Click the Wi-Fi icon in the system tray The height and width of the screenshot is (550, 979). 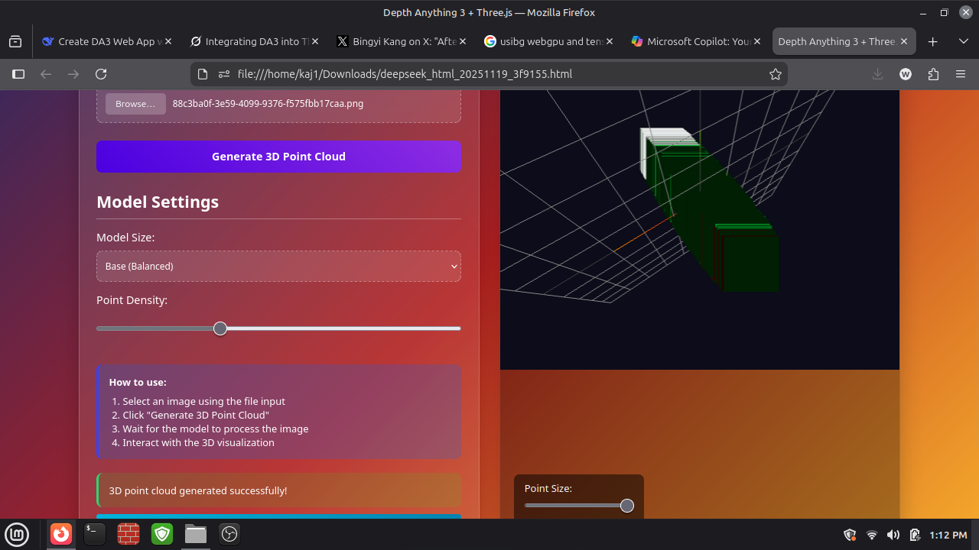point(872,535)
